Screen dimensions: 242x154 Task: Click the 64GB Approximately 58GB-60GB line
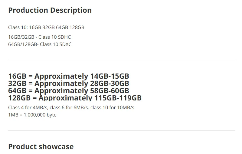point(69,91)
